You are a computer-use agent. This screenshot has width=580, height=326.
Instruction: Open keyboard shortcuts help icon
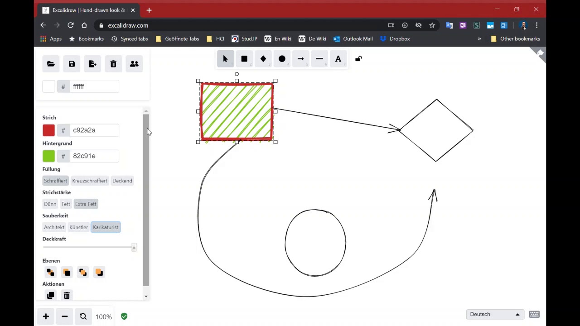(534, 314)
